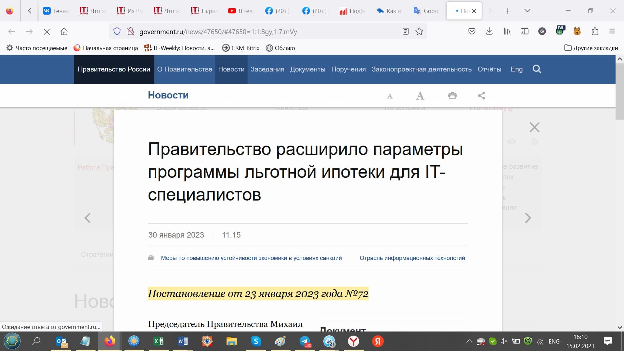
Task: Go to next news article arrow
Action: point(528,218)
